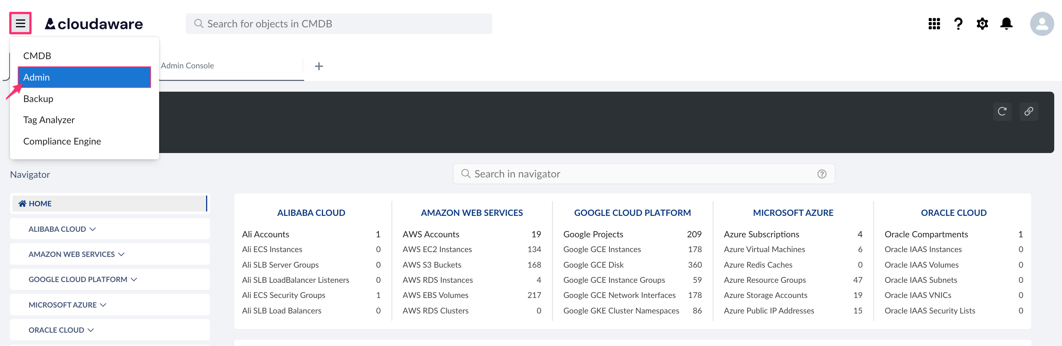This screenshot has width=1062, height=346.
Task: Open the apps grid launcher
Action: click(934, 24)
